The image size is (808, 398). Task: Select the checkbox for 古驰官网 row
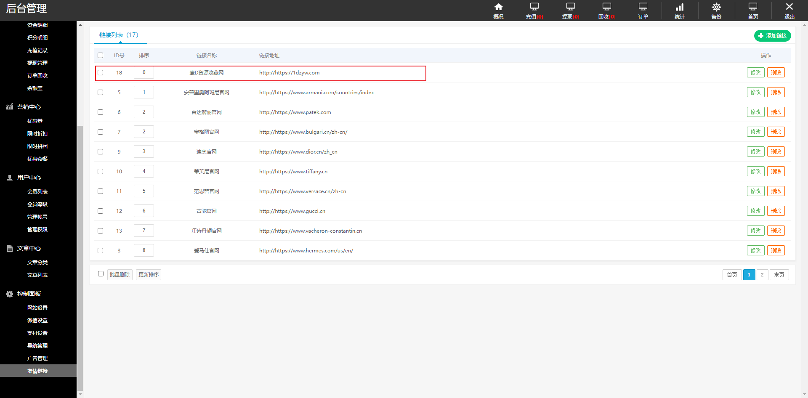click(101, 211)
